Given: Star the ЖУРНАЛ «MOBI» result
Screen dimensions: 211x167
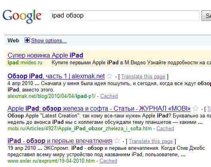Looking at the screenshot, I should click(195, 108).
